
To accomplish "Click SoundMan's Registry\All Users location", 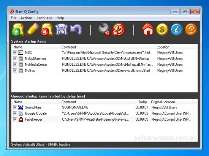I will pyautogui.click(x=164, y=107).
